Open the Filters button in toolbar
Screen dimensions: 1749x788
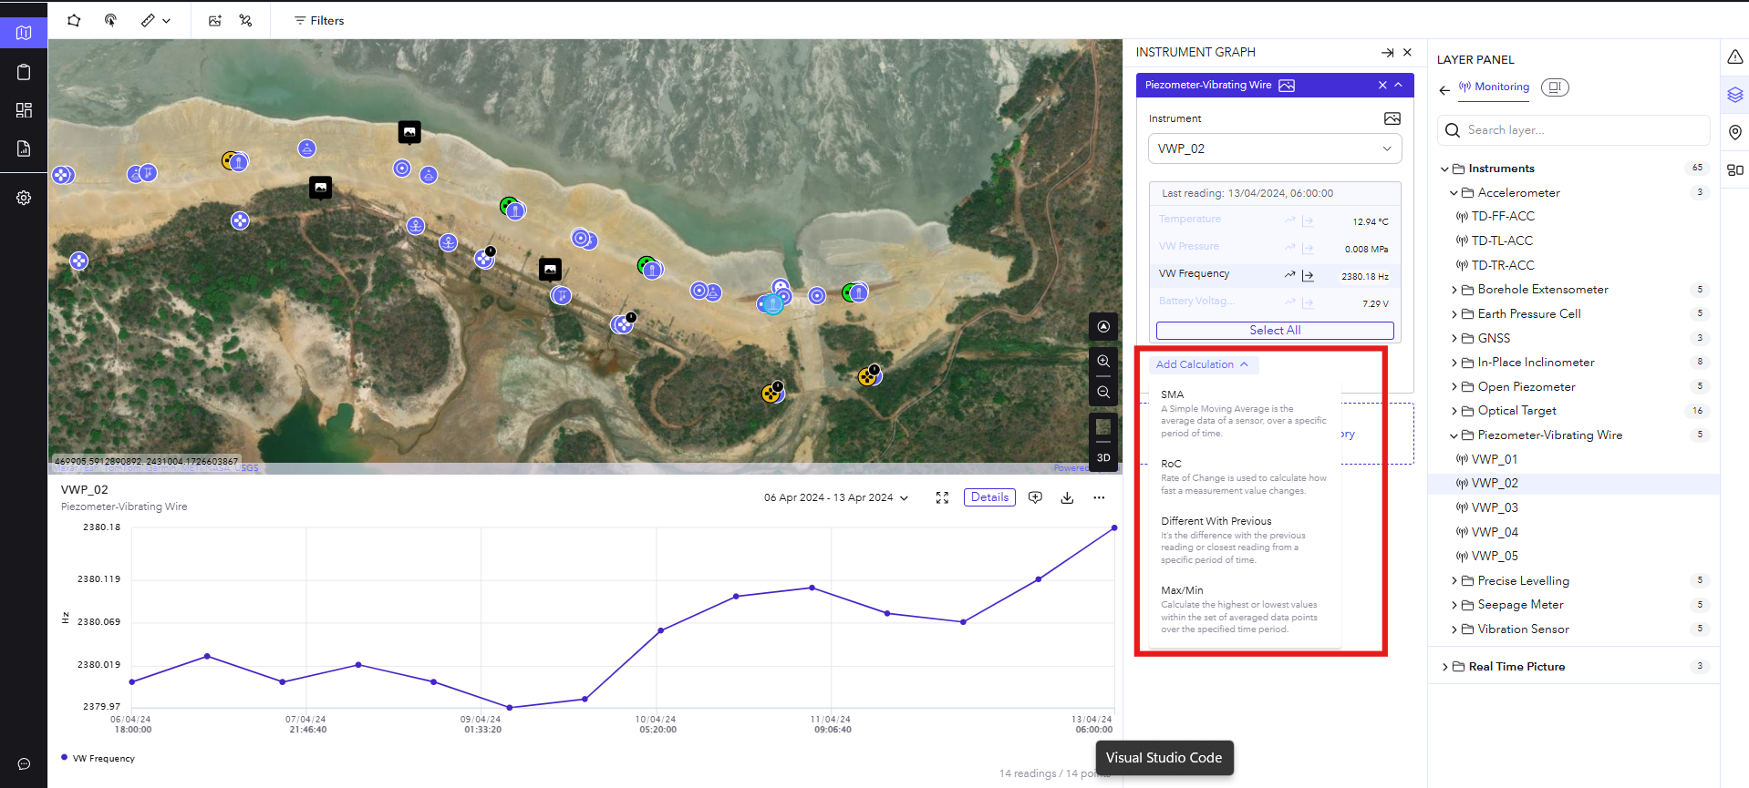319,20
